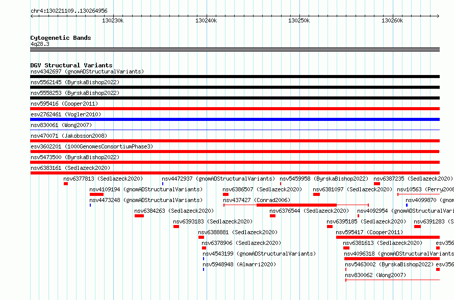Viewport: 454px width, 300px height.
Task: Open the nsv6391283 variant label
Action: [434, 221]
